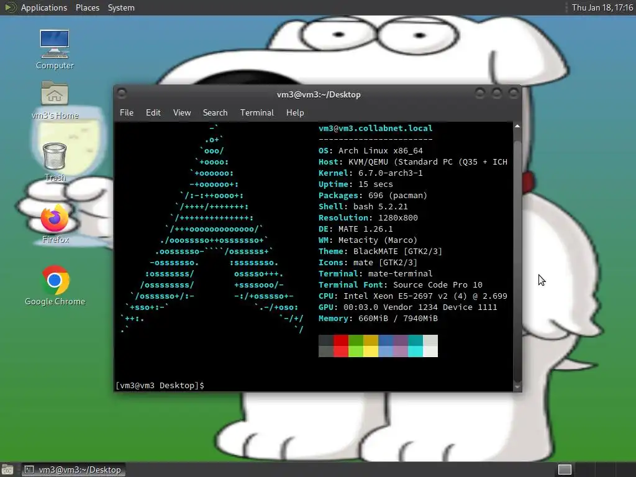Open the terminal Edit menu
This screenshot has width=636, height=477.
[153, 112]
